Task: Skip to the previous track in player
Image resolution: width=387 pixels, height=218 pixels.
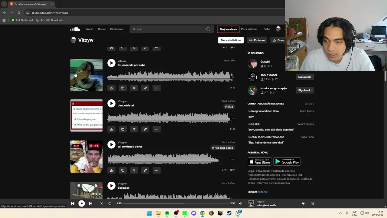Action: click(73, 203)
